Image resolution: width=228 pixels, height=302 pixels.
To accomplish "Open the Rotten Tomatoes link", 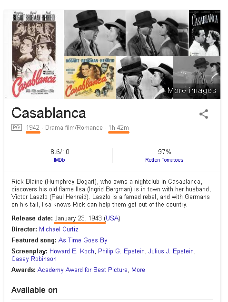I will click(164, 160).
